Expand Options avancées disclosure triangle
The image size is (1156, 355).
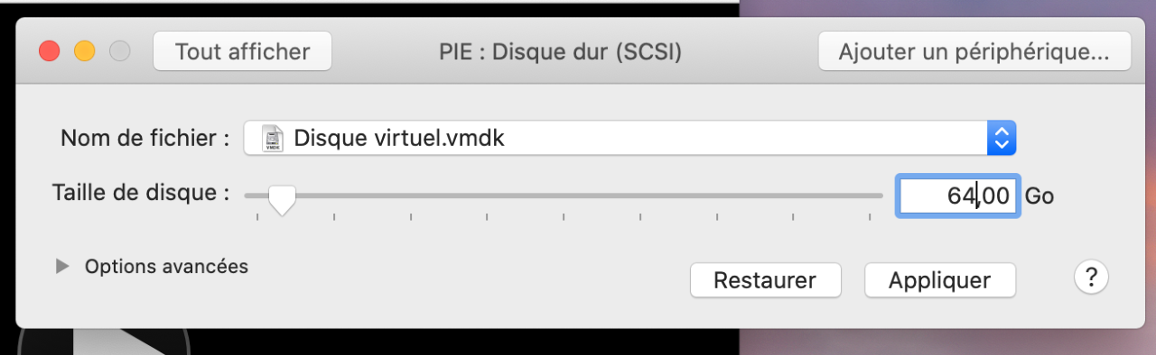62,267
